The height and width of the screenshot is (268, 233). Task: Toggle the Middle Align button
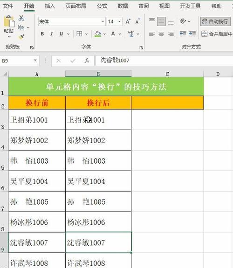click(x=161, y=21)
